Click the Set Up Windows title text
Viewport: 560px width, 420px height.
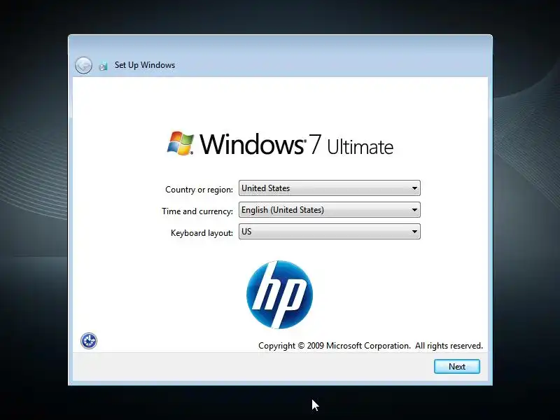pos(145,65)
